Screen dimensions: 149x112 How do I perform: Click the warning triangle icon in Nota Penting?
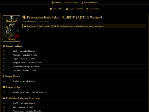tap(25, 26)
